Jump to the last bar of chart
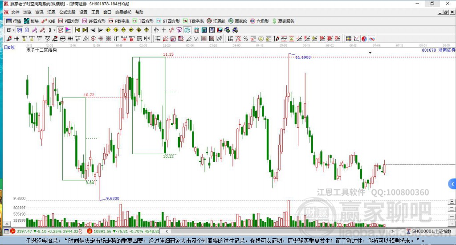Viewport: 456px width, 245px height. (85, 30)
